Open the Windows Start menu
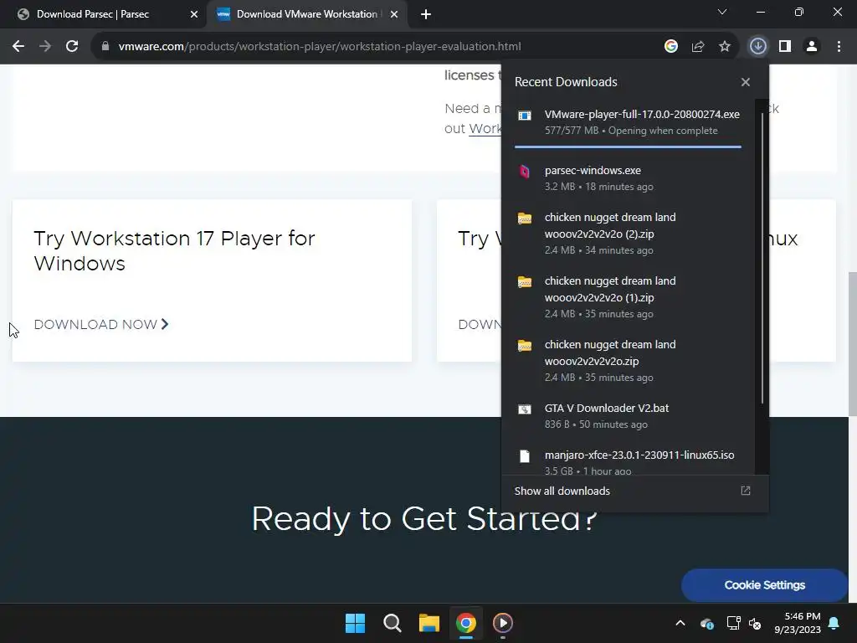The height and width of the screenshot is (643, 857). [355, 623]
